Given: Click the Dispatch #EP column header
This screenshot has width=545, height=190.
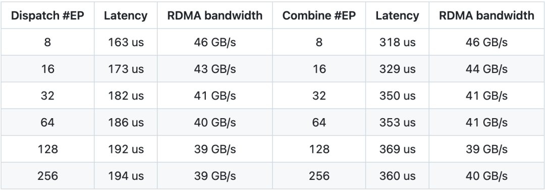Looking at the screenshot, I should point(47,16).
